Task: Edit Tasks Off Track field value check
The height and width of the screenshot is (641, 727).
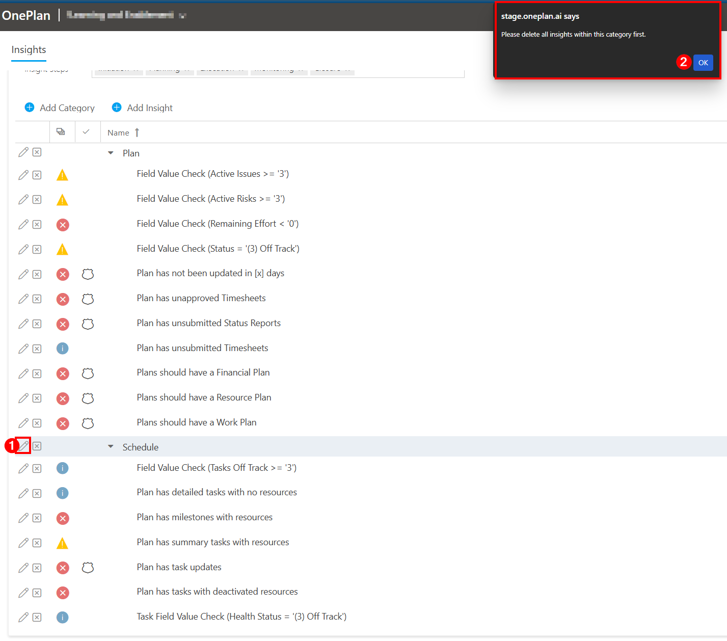Action: tap(23, 469)
